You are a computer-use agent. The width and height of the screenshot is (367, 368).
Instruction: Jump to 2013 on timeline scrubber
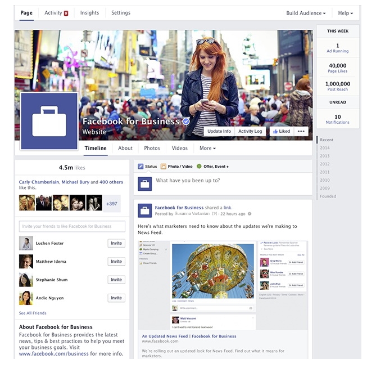click(325, 156)
